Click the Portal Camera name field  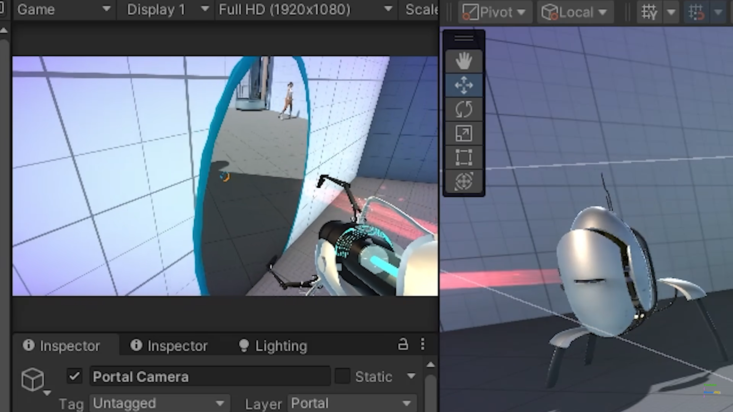[x=210, y=377]
